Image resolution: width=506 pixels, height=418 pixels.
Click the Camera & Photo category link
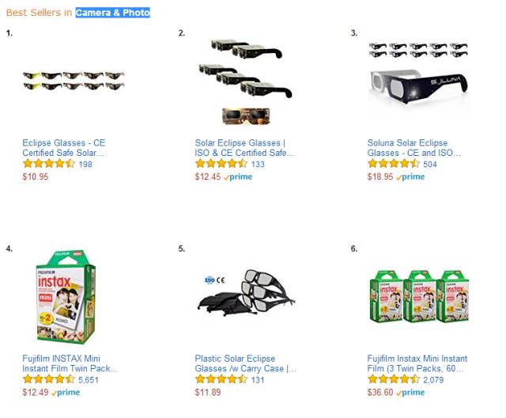click(112, 13)
